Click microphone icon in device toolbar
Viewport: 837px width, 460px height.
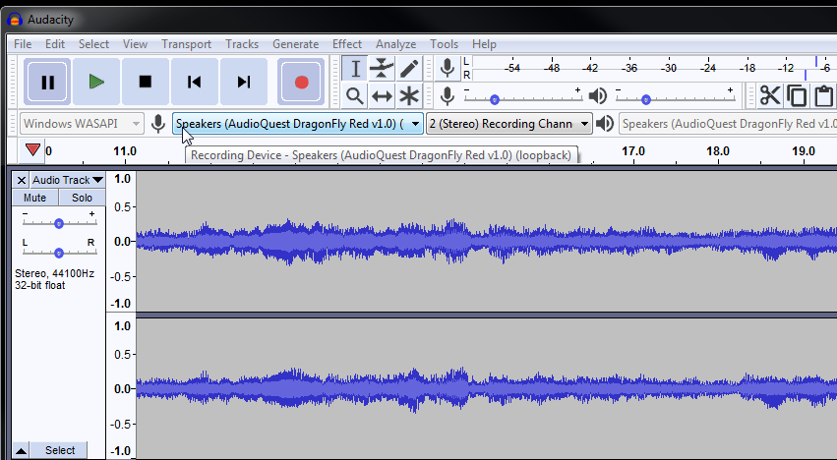pos(158,124)
